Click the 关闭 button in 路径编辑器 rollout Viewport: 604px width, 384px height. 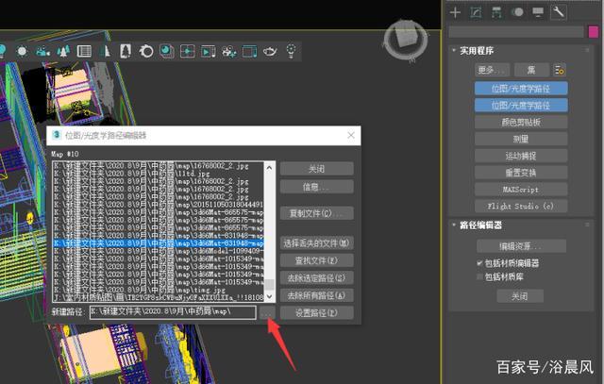[x=520, y=296]
